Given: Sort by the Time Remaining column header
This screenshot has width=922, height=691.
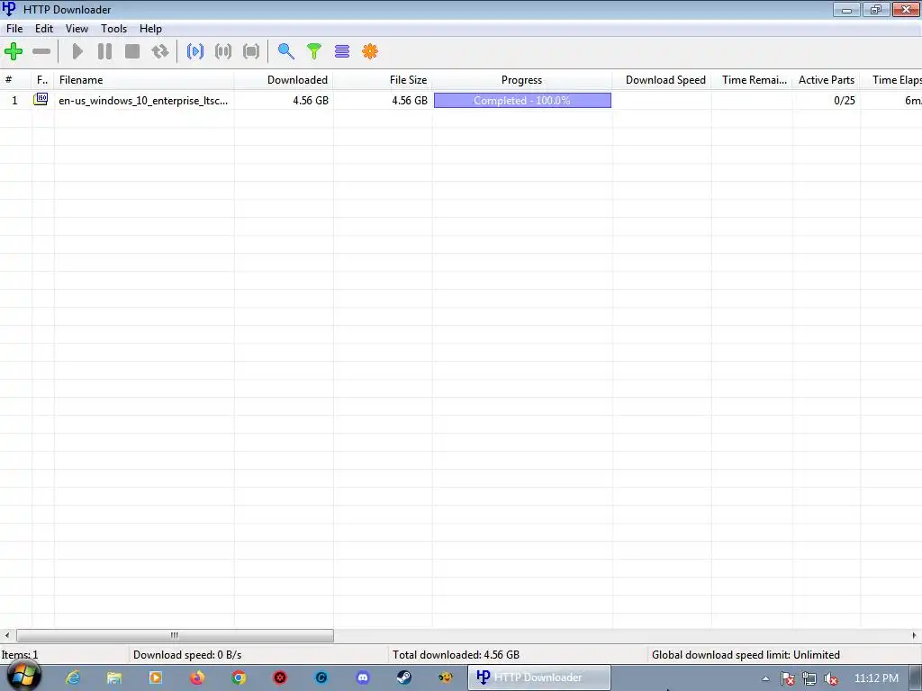Looking at the screenshot, I should coord(752,80).
